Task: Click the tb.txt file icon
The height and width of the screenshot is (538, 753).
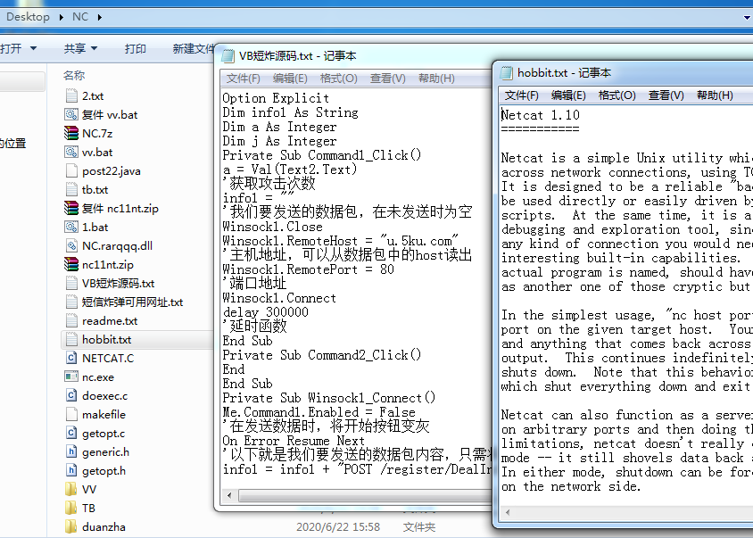Action: (71, 189)
